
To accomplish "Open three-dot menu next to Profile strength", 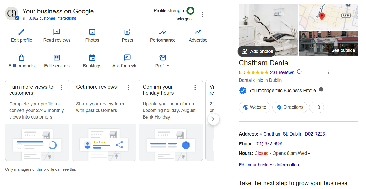I will 202,14.
